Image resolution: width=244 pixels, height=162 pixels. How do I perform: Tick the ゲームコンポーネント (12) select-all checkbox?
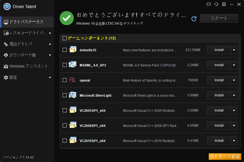(65, 38)
